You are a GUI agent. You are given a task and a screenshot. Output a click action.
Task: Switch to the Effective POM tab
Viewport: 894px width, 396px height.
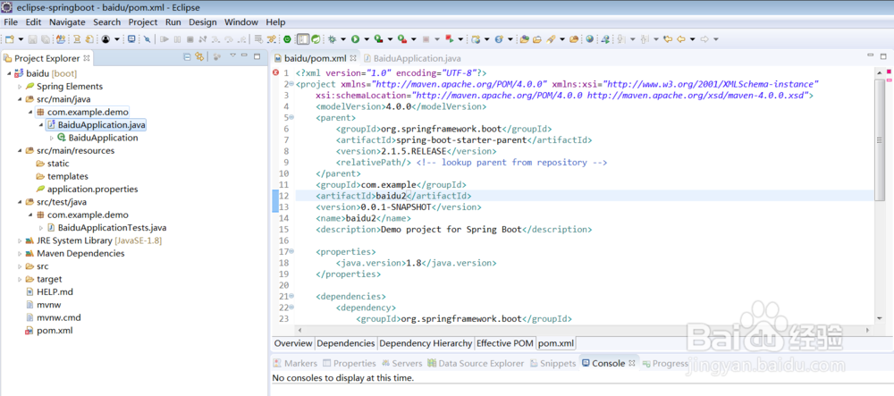pos(504,343)
